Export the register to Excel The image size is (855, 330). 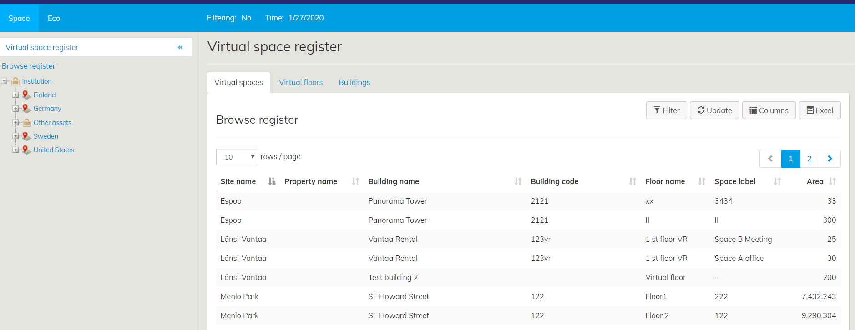click(x=820, y=110)
